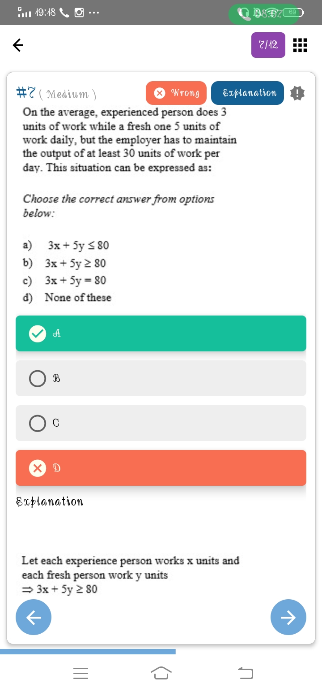Go to next question with blue arrow
322x692 pixels.
(288, 617)
